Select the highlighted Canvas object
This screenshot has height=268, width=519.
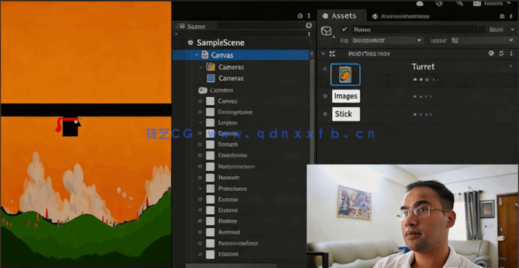[x=241, y=55]
